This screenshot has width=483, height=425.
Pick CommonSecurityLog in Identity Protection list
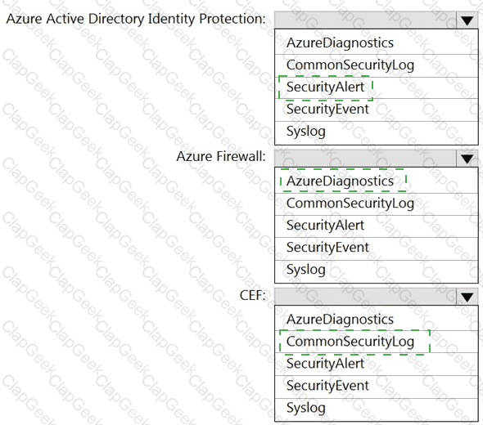pos(376,66)
